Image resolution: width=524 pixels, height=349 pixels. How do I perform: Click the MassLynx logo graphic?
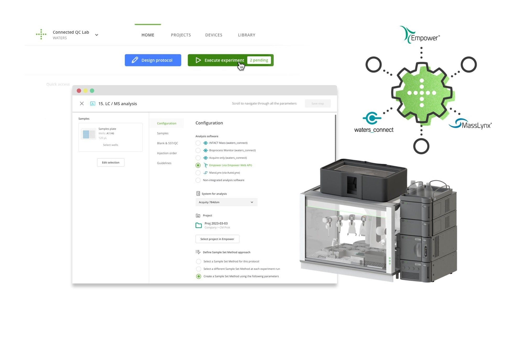coord(470,124)
